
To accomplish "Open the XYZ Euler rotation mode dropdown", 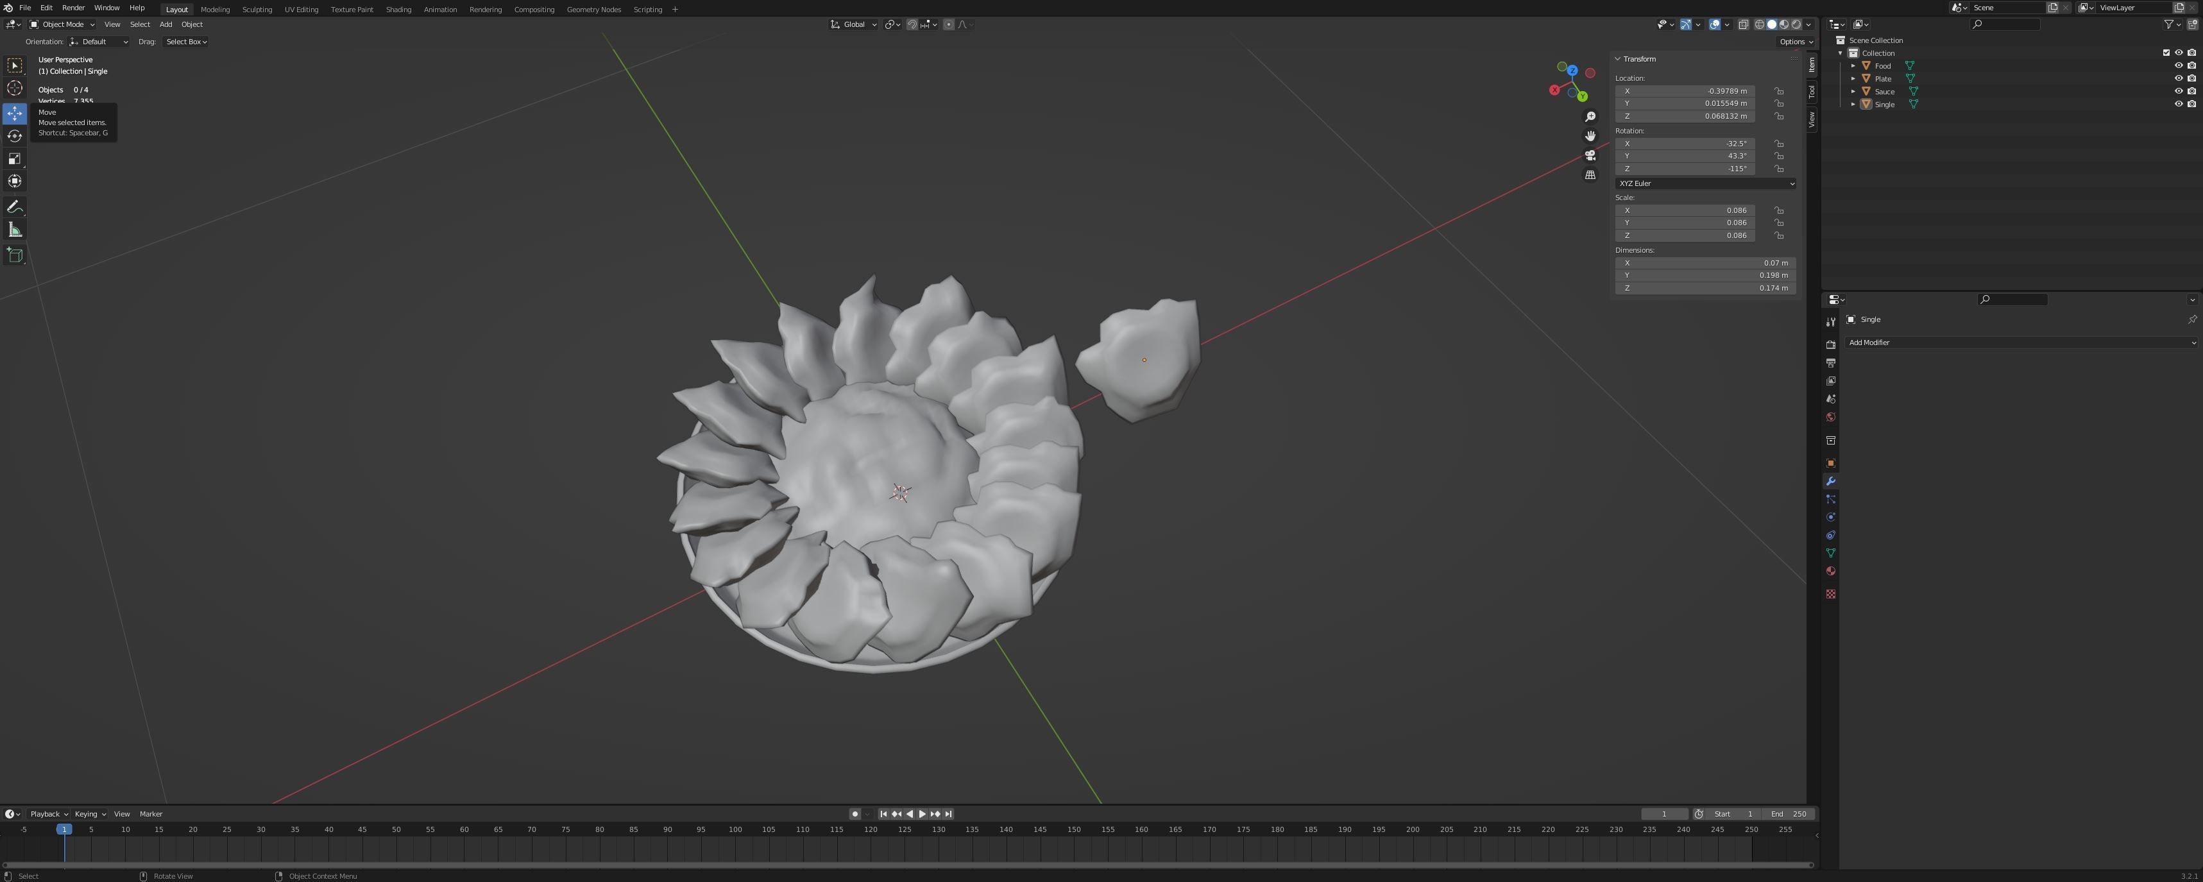I will coord(1705,183).
